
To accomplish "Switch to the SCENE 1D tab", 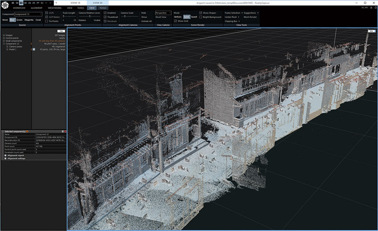I will point(76,3).
